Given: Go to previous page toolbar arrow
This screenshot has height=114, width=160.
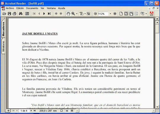Looking at the screenshot, I should click(39, 14).
